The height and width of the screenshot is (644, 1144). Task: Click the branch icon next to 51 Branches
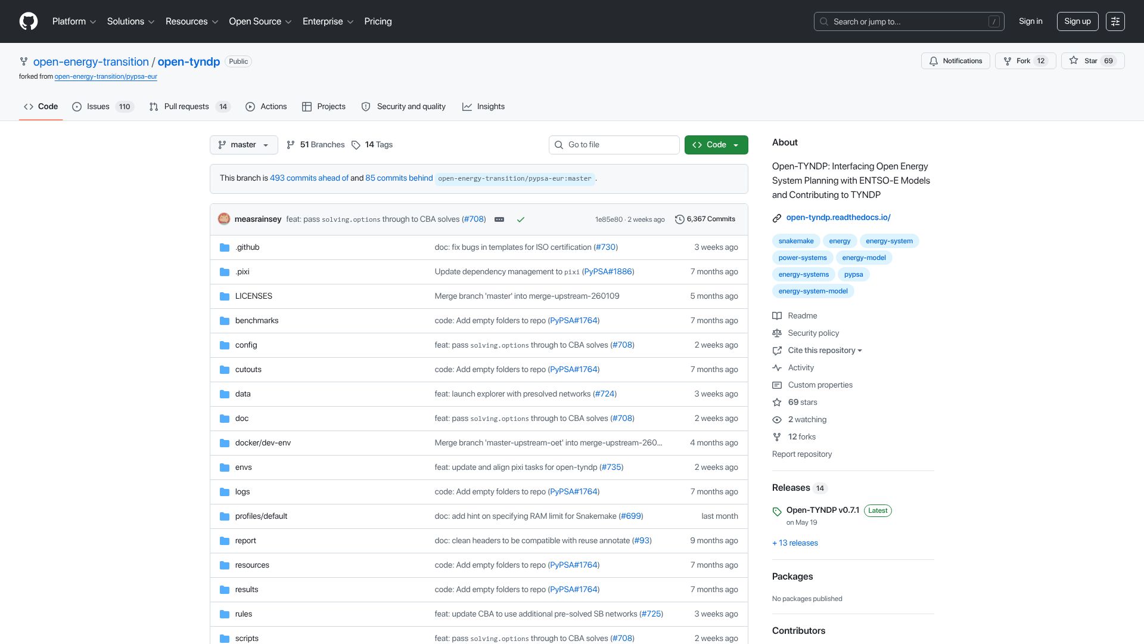291,145
